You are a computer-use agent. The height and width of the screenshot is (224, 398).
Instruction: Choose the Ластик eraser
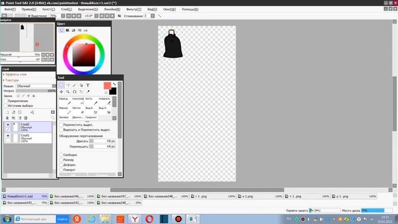(78, 110)
